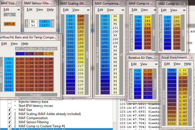Select the 6500 RPM axis cell
Screen dimensions: 195x130
click(x=172, y=123)
